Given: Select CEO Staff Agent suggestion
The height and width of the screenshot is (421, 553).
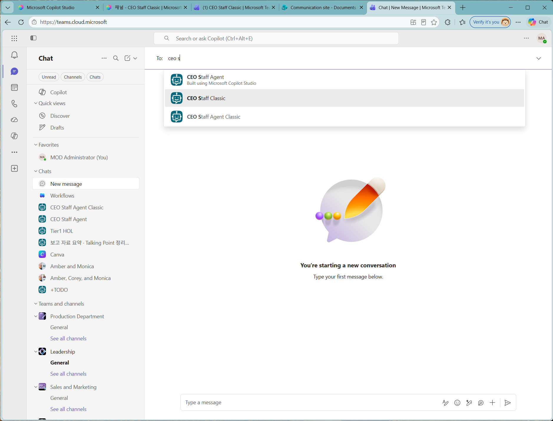Looking at the screenshot, I should pos(345,80).
